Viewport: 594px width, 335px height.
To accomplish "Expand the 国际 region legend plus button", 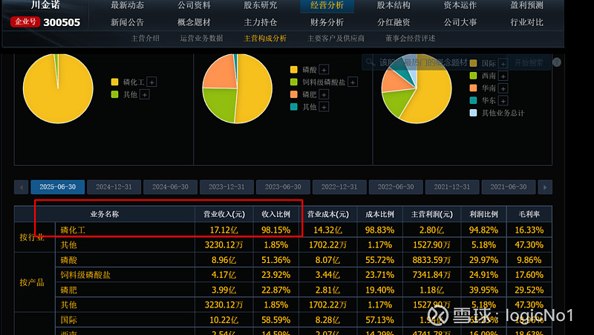I will click(503, 63).
